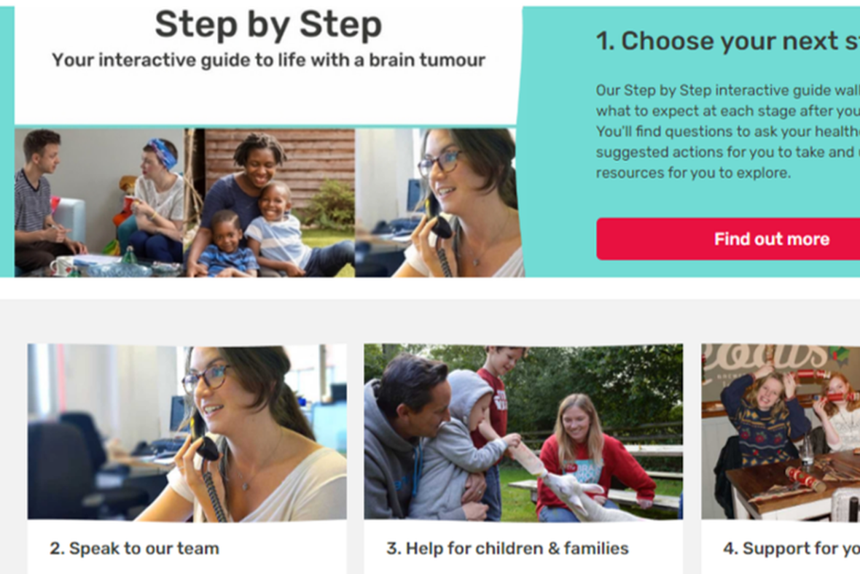Click the Christmas crackers photo card
The height and width of the screenshot is (574, 860).
point(781,433)
